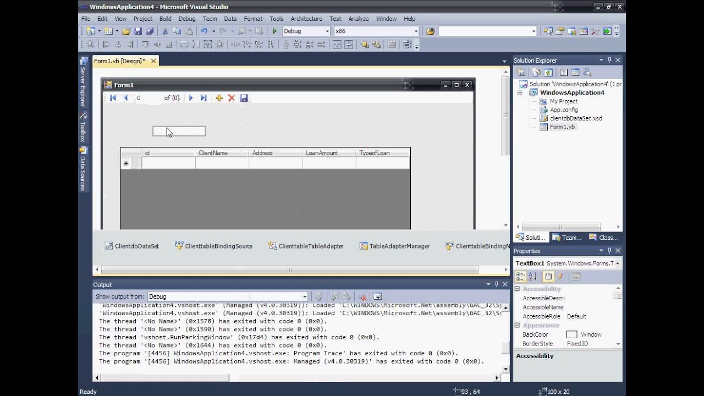
Task: Click the Start Debugging green play icon
Action: [x=275, y=31]
